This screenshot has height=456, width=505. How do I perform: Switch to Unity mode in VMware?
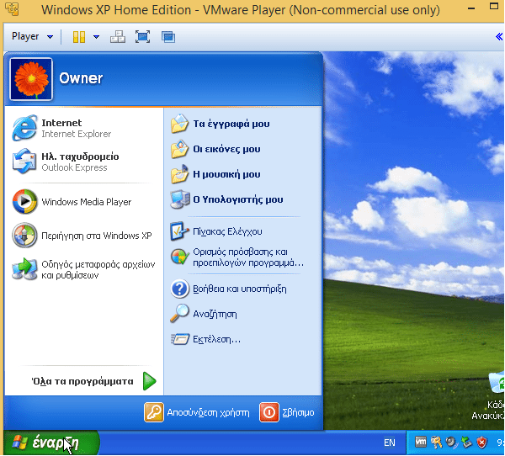pos(168,37)
